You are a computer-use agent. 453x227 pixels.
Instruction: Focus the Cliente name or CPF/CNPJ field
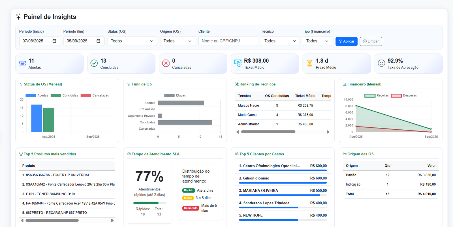(x=228, y=41)
